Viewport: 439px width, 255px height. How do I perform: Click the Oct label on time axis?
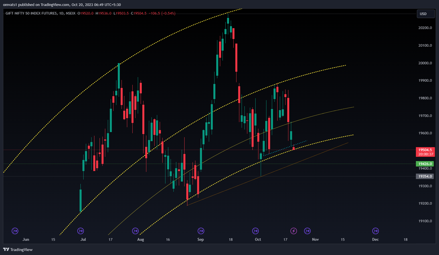[258, 239]
